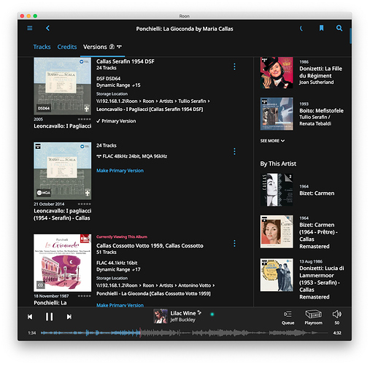This screenshot has height=365, width=370.
Task: Switch to the Tracks tab
Action: coord(42,47)
